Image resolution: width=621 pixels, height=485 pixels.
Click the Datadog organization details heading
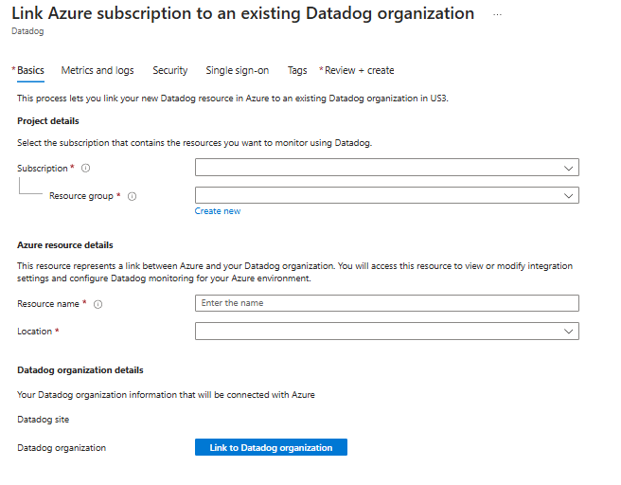(x=80, y=370)
